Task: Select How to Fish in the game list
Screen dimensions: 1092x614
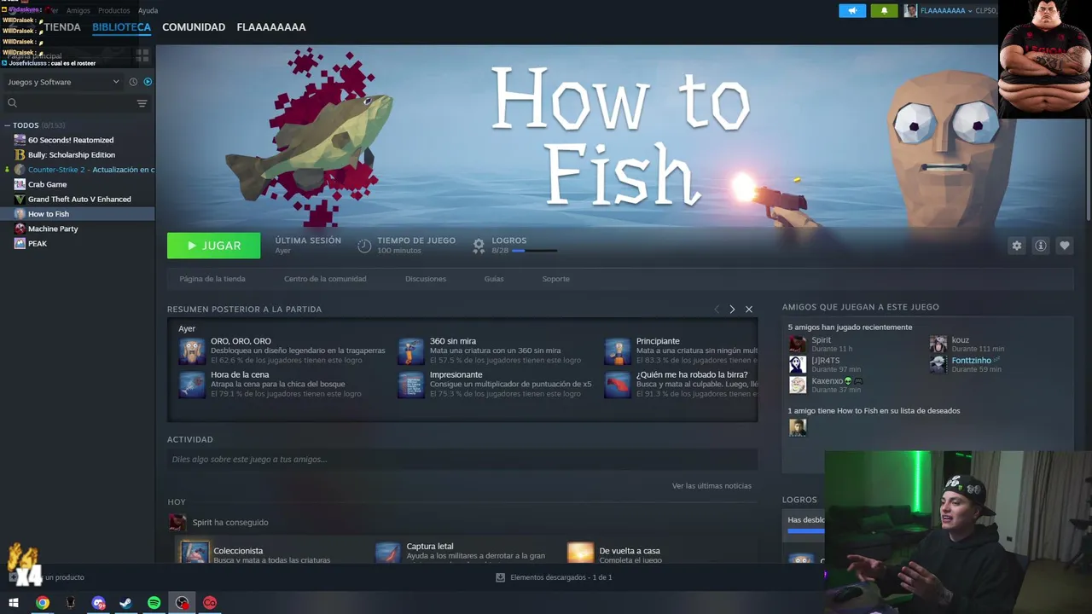Action: pyautogui.click(x=79, y=214)
